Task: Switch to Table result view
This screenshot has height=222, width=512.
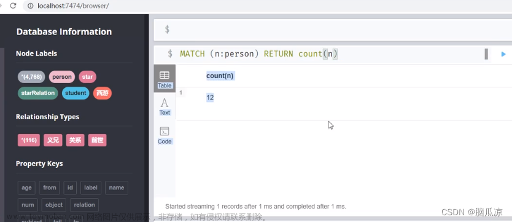Action: tap(165, 79)
